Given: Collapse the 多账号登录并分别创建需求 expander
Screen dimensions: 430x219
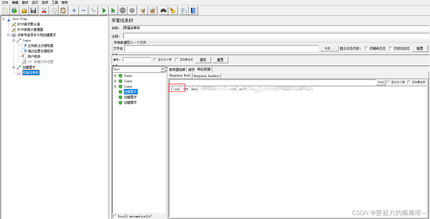Looking at the screenshot, I should click(x=9, y=35).
